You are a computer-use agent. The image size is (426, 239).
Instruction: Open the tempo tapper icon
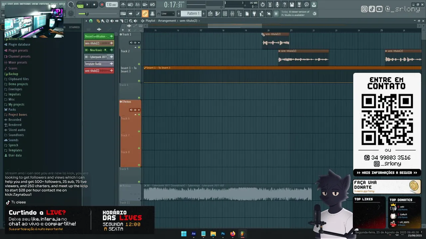[262, 14]
